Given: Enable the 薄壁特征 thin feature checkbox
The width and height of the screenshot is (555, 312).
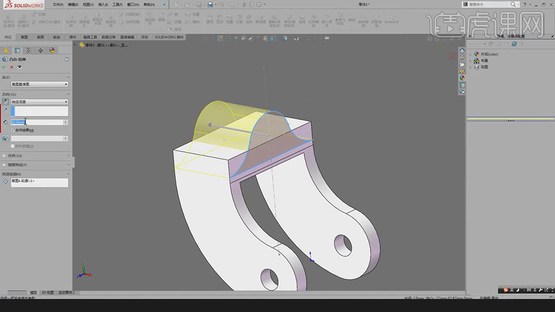Looking at the screenshot, I should point(3,165).
